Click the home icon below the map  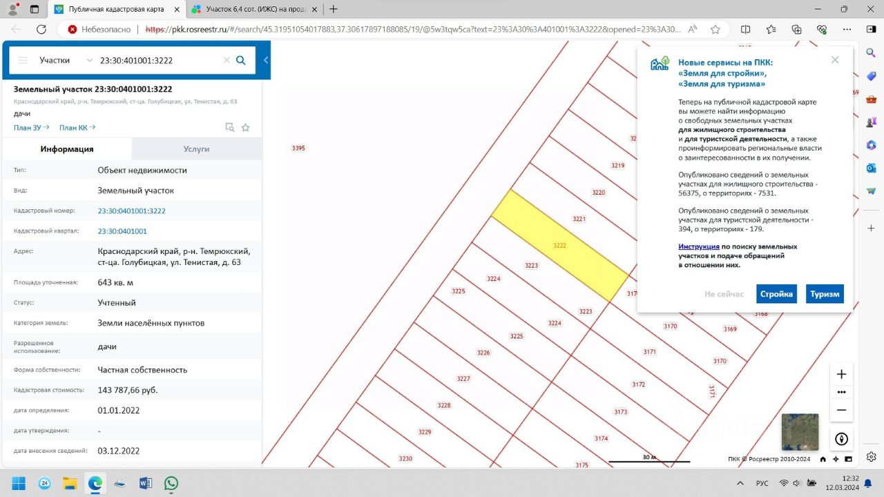pos(823,459)
